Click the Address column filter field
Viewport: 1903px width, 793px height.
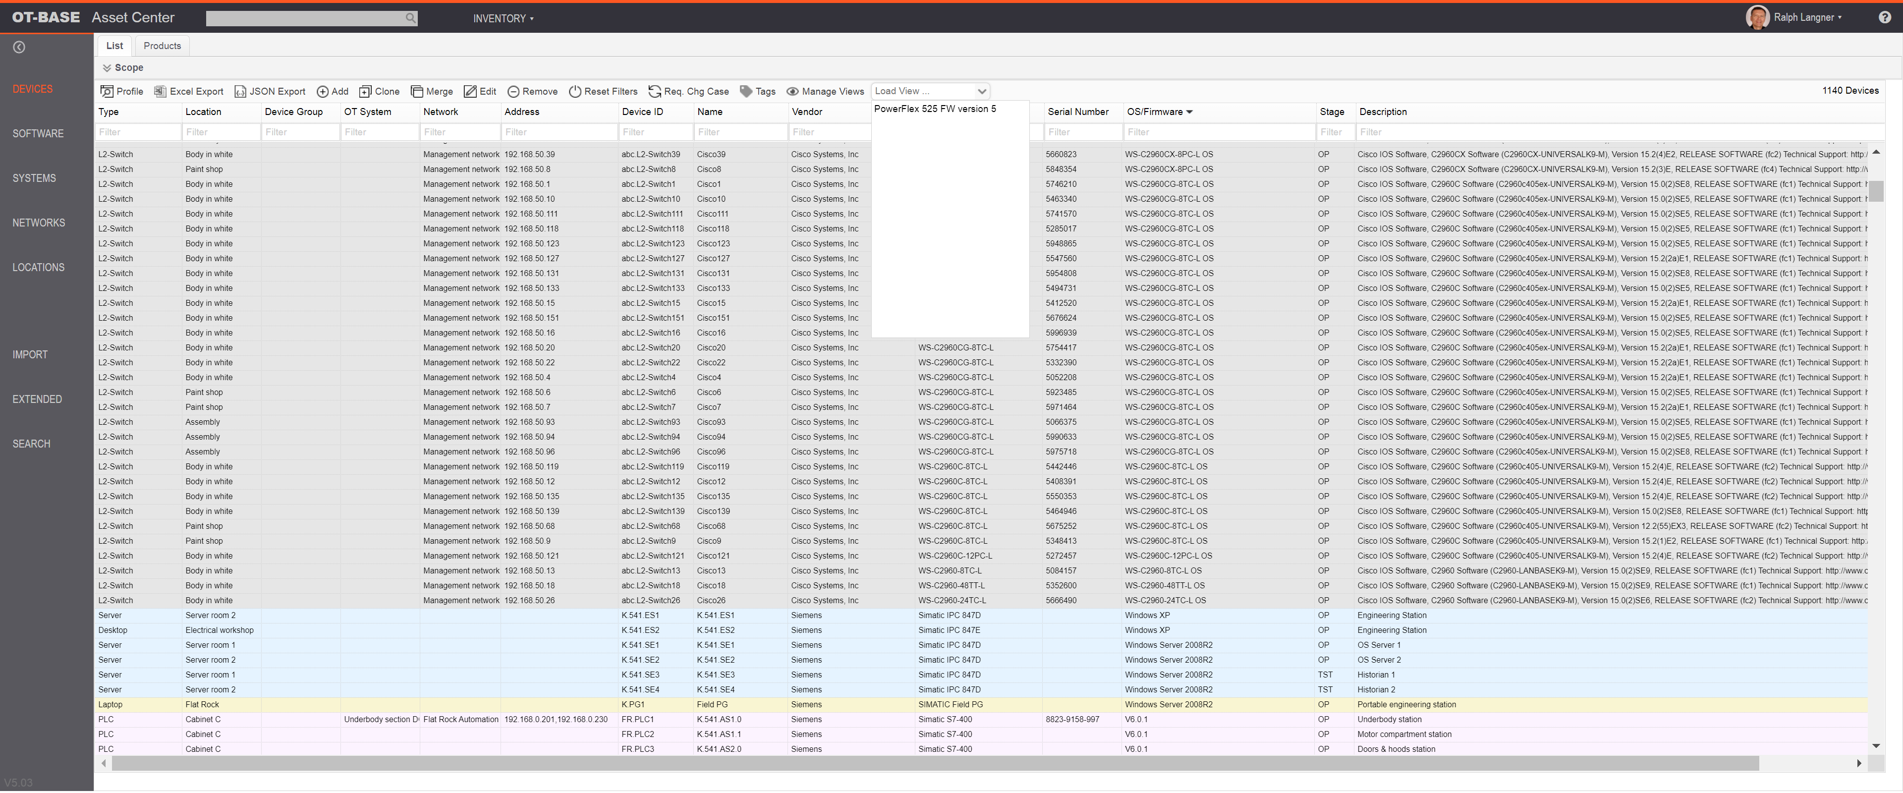[560, 132]
